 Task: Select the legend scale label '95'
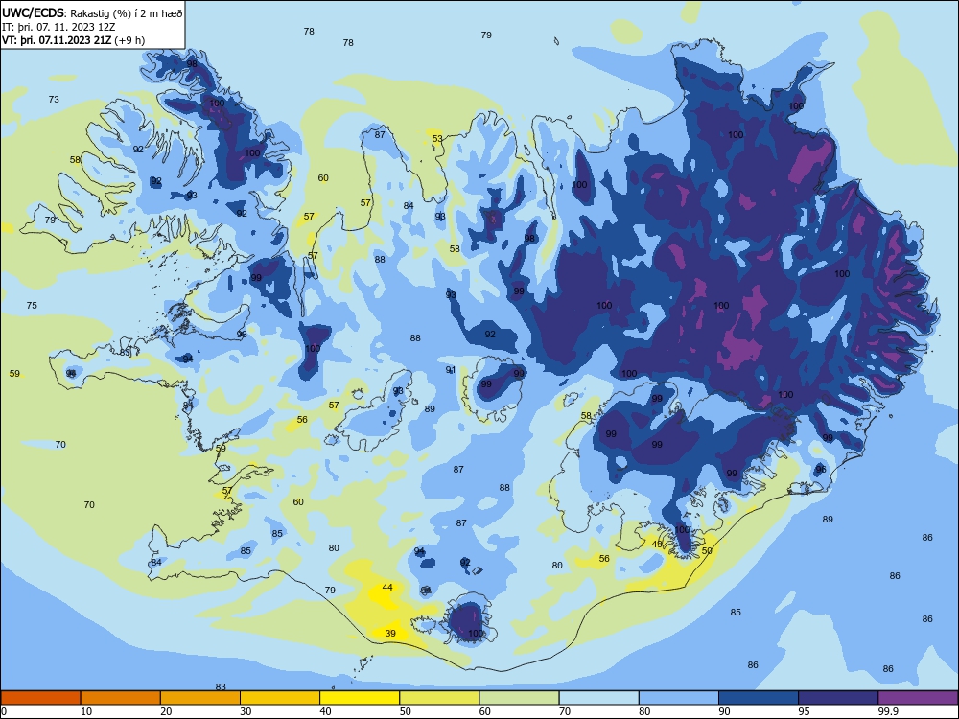tap(805, 711)
